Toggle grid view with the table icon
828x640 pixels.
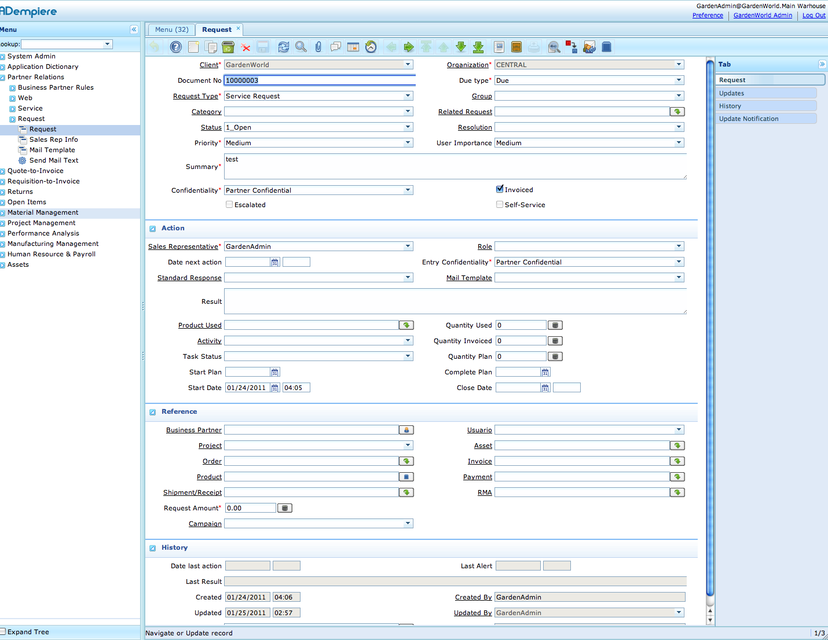coord(353,47)
